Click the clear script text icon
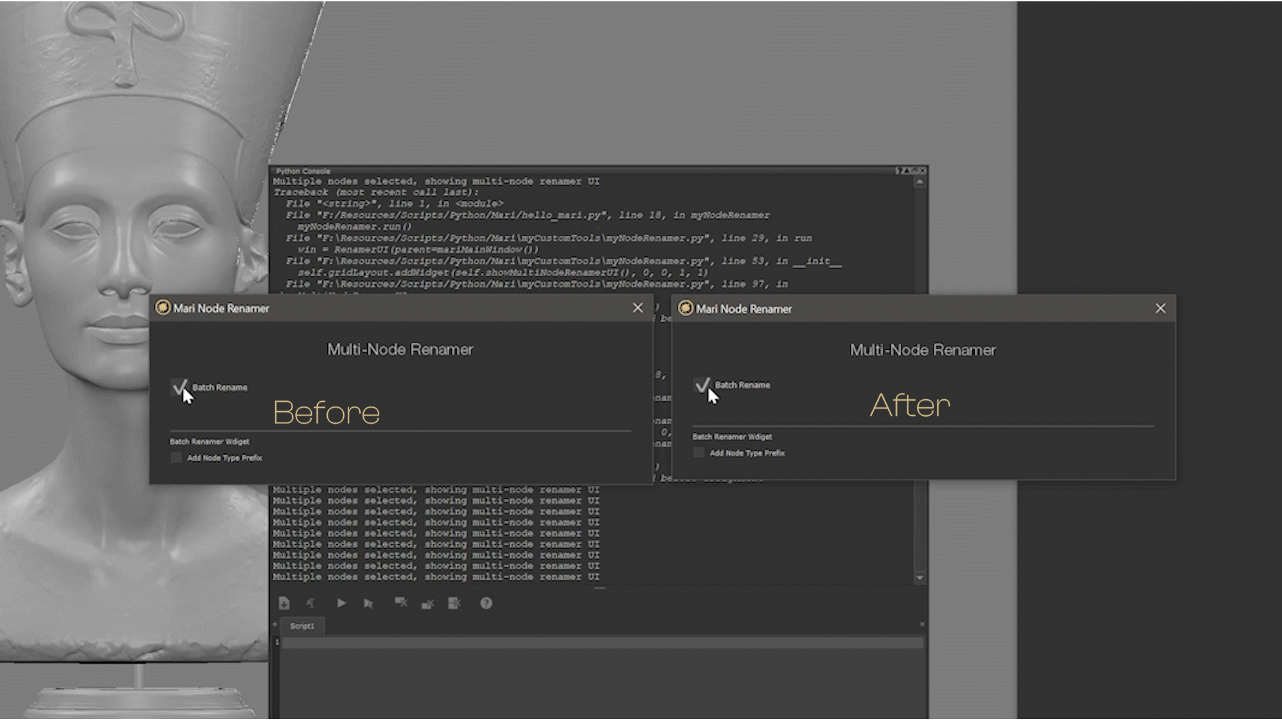 point(310,603)
